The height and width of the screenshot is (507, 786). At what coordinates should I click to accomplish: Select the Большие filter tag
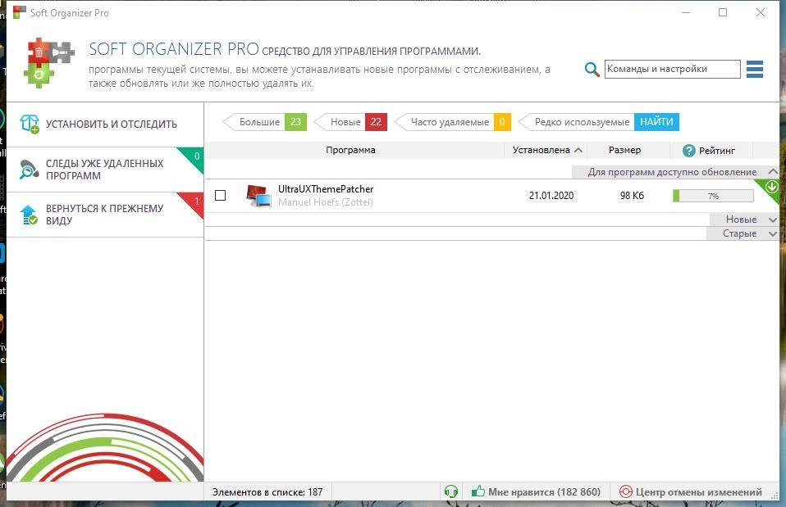coord(264,121)
